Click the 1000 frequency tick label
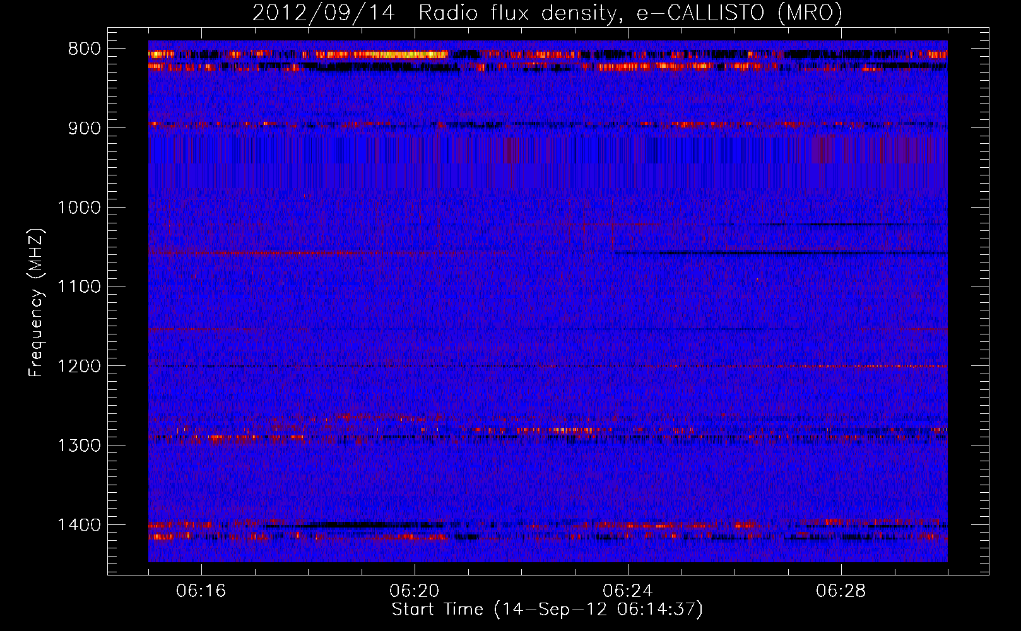1021x631 pixels. [x=79, y=208]
